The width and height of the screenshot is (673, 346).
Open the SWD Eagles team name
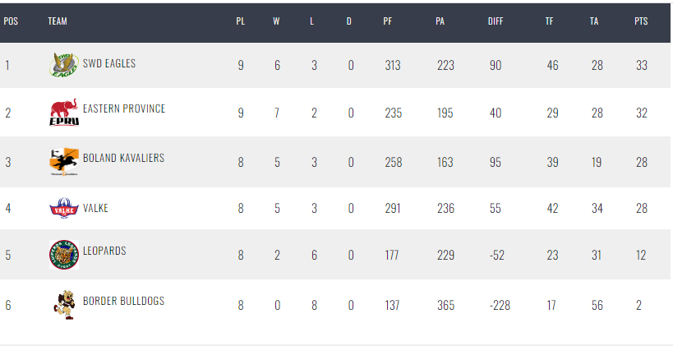tap(109, 63)
